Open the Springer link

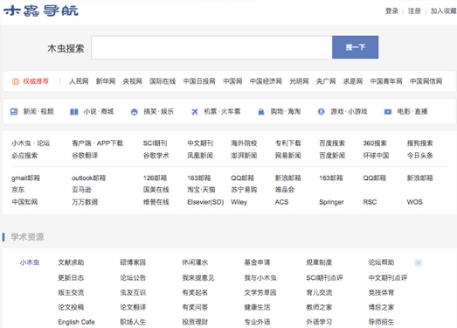331,202
